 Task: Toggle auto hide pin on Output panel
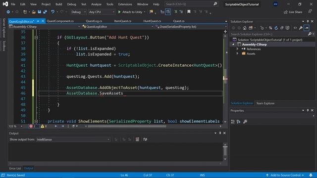coord(220,133)
